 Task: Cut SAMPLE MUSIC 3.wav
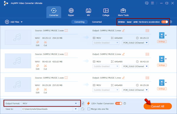pyautogui.click(x=45, y=44)
